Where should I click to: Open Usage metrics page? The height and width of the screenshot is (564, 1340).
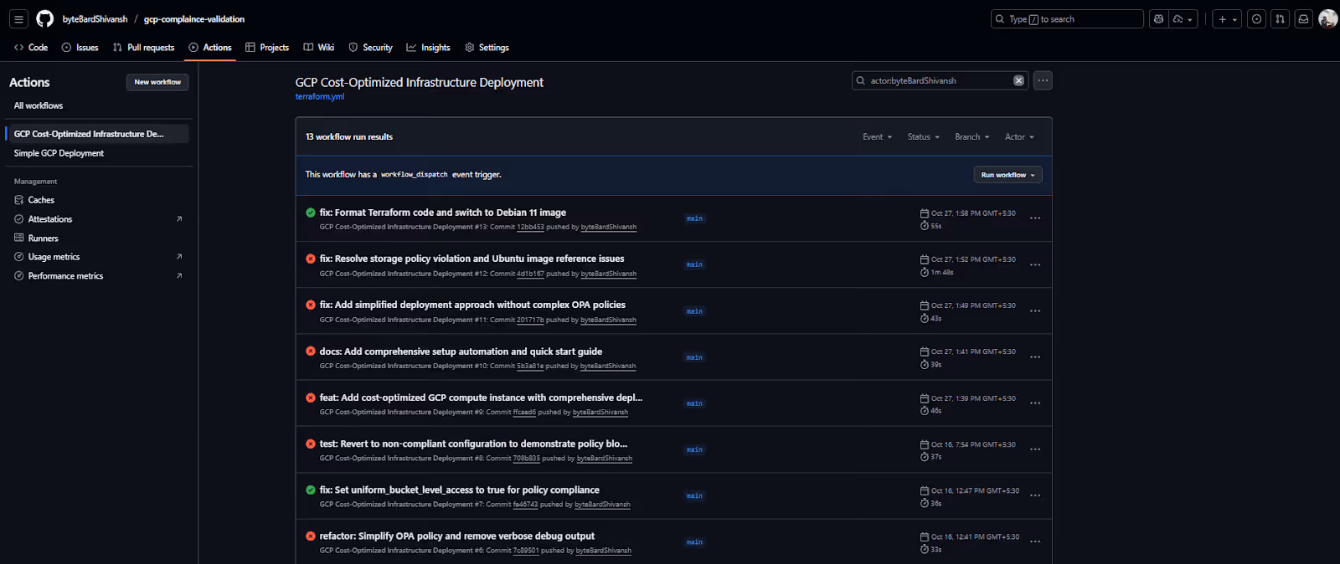54,257
